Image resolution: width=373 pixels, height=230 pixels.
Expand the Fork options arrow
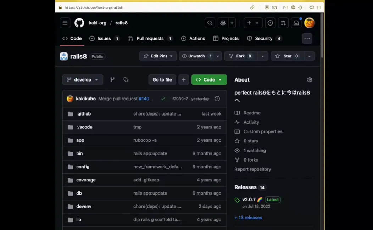click(263, 56)
